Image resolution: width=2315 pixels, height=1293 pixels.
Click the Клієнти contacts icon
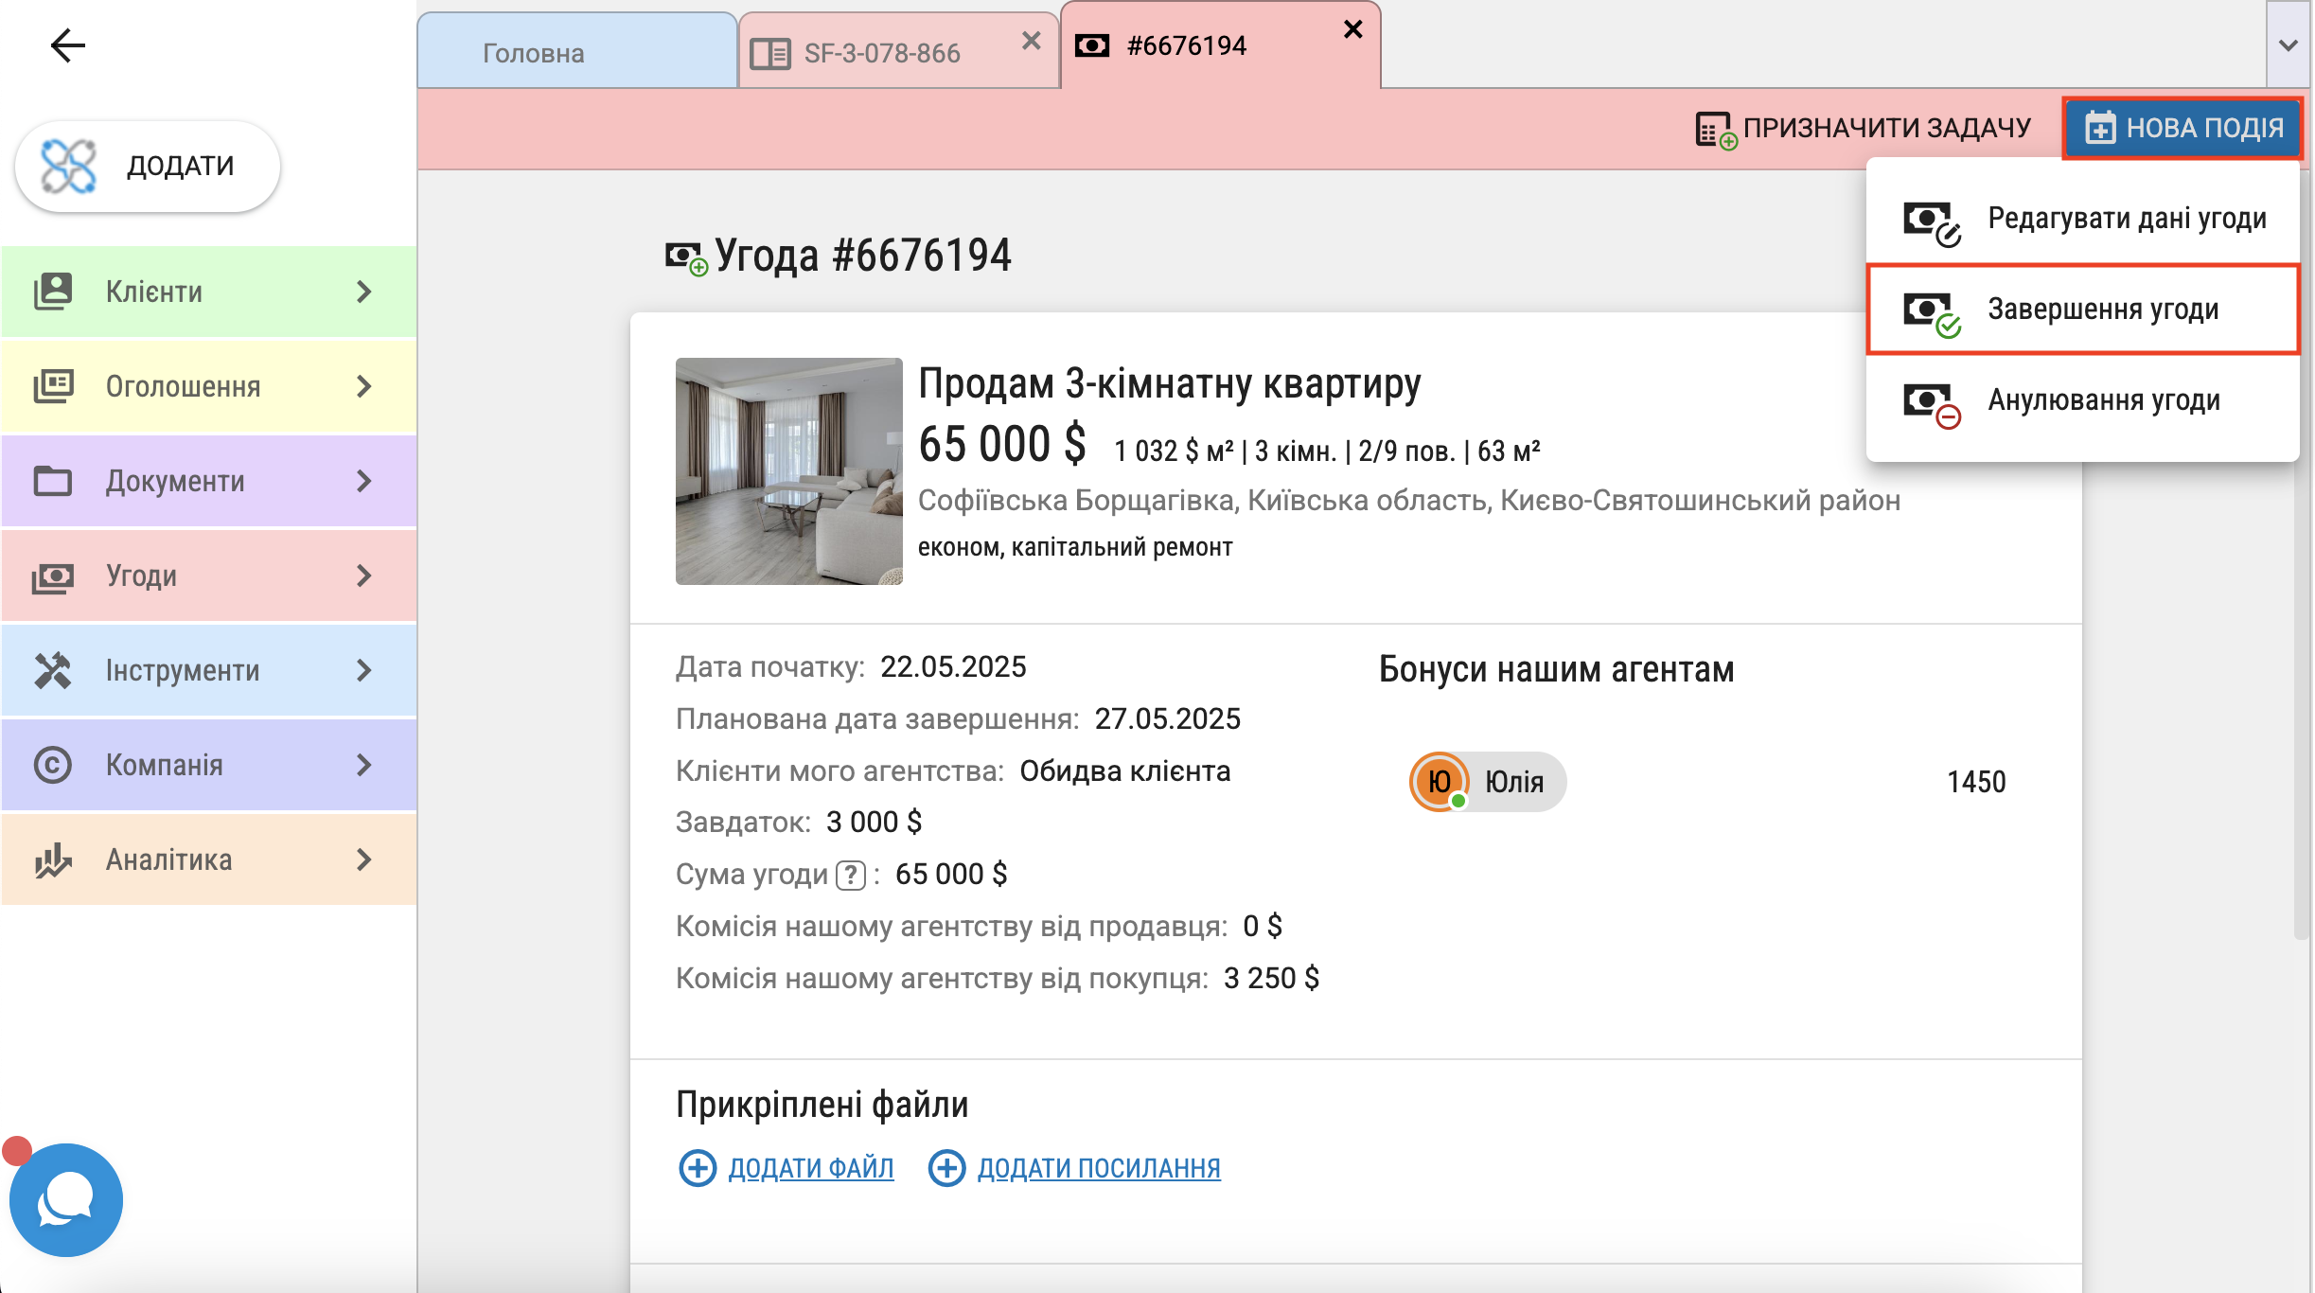coord(53,292)
